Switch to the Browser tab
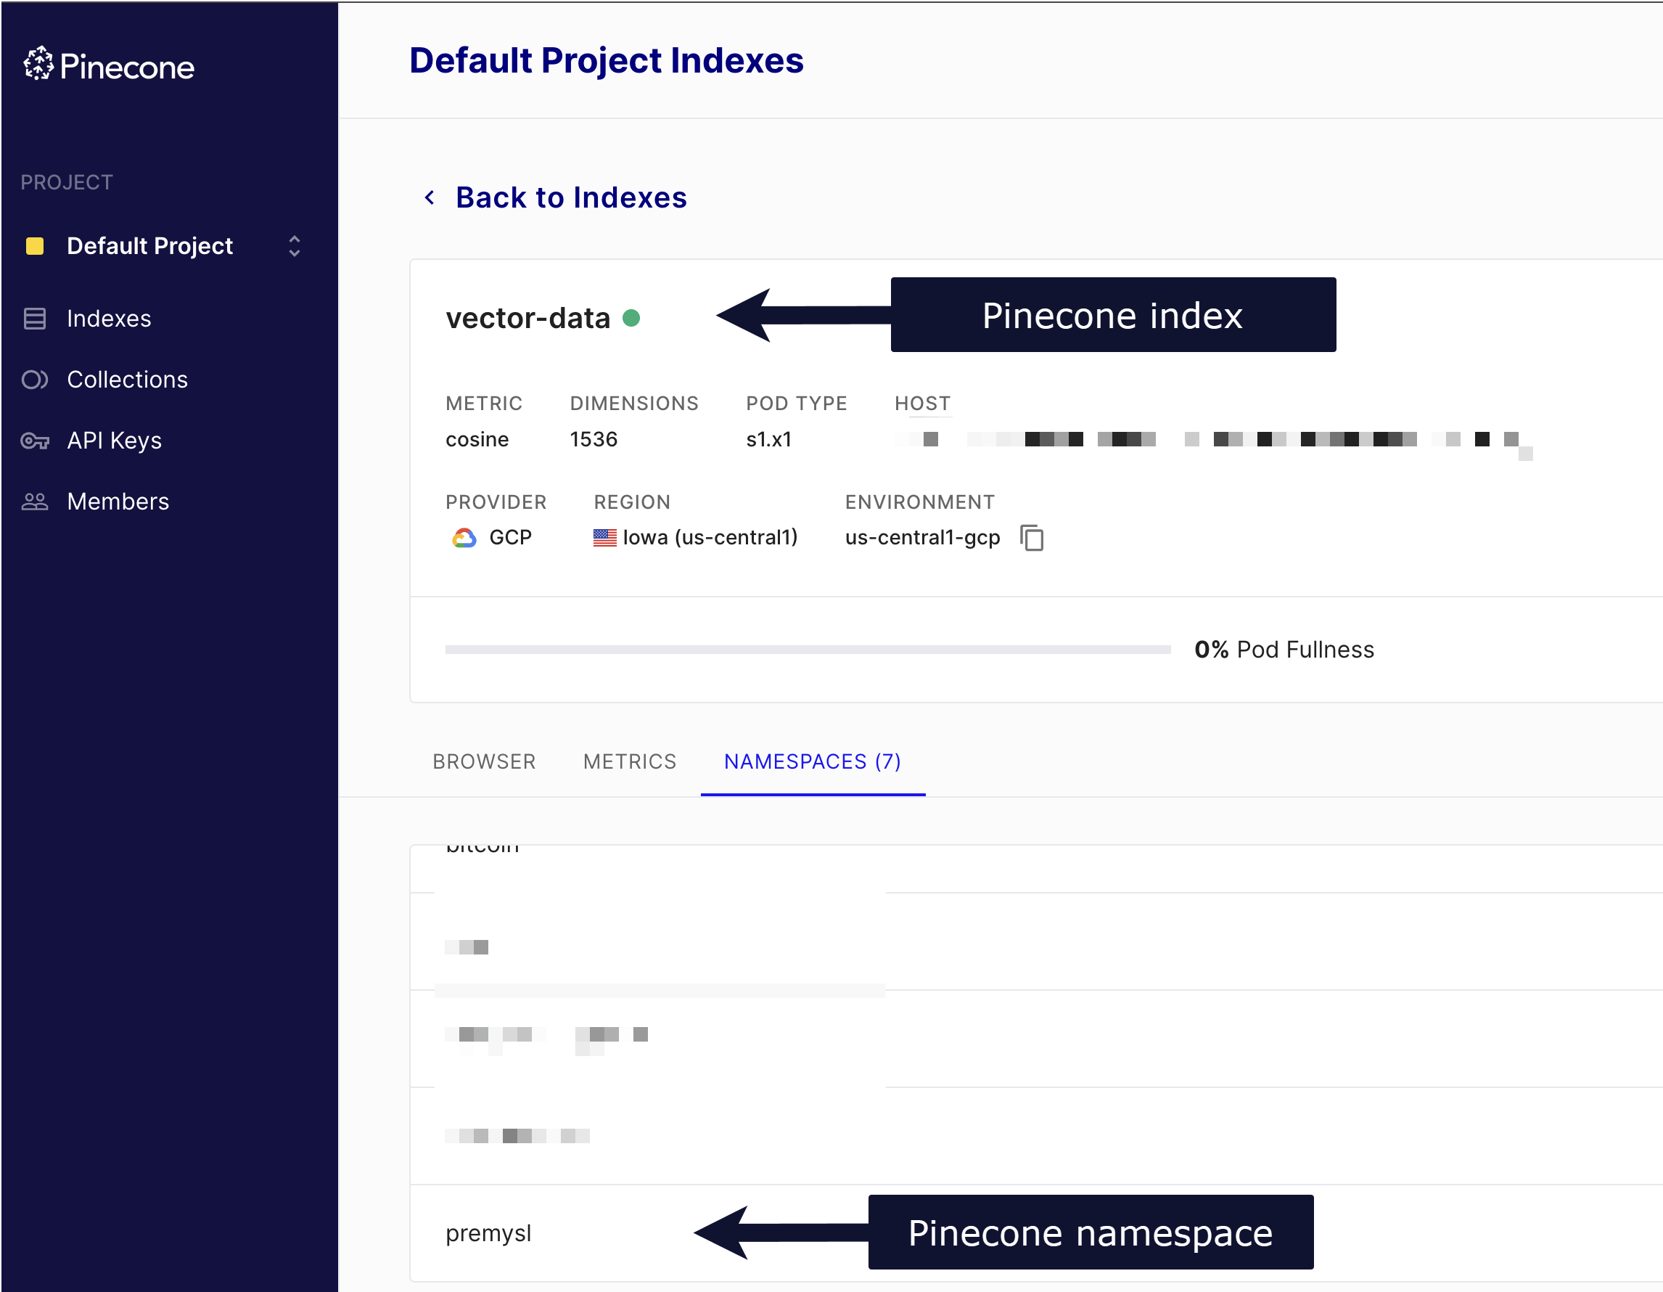The width and height of the screenshot is (1663, 1292). point(484,761)
